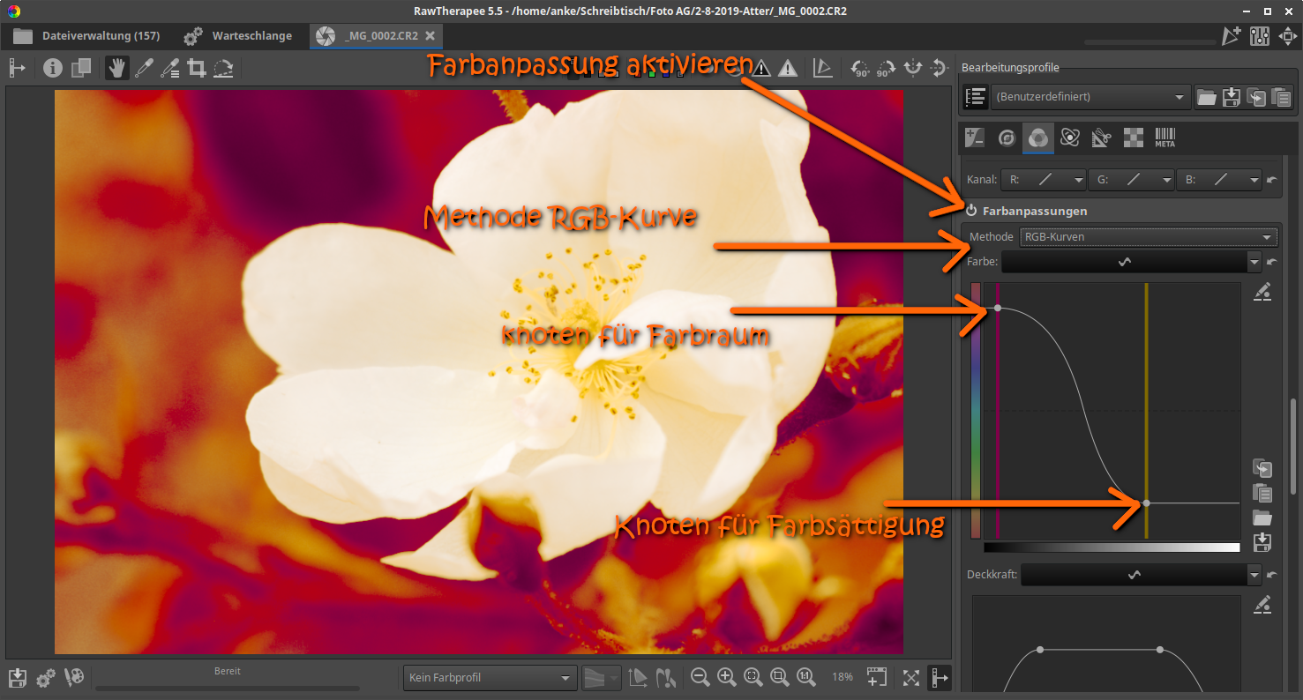Save the current image via bottom-left icon

pos(17,677)
